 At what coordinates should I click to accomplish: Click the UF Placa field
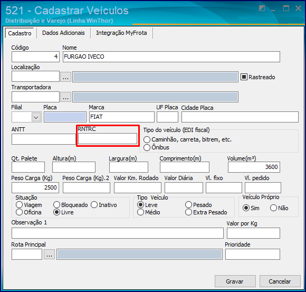pyautogui.click(x=167, y=117)
